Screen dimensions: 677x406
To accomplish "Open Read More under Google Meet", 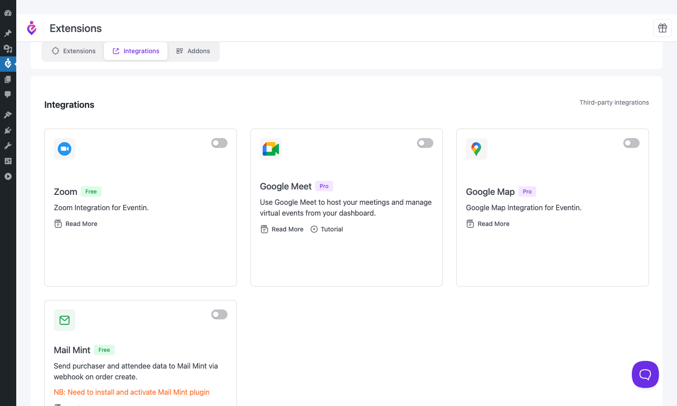I will [x=282, y=229].
